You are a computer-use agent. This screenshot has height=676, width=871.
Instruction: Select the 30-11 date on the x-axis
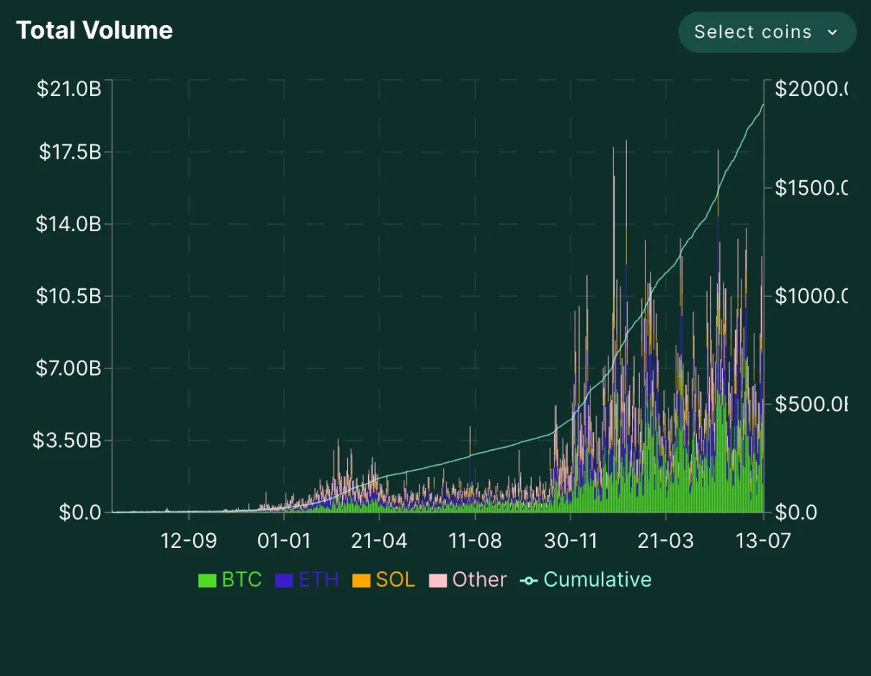[570, 540]
